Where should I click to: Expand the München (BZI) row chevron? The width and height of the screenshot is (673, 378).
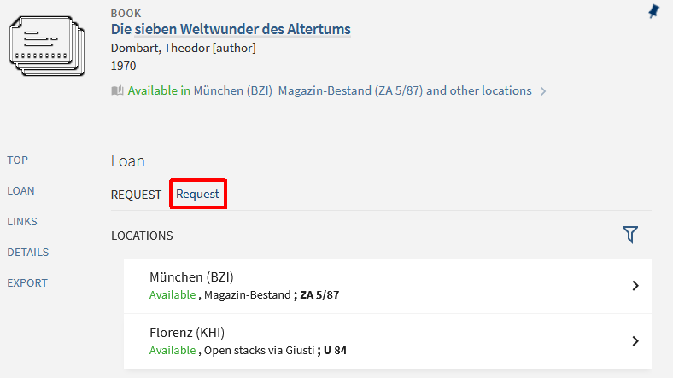point(635,286)
